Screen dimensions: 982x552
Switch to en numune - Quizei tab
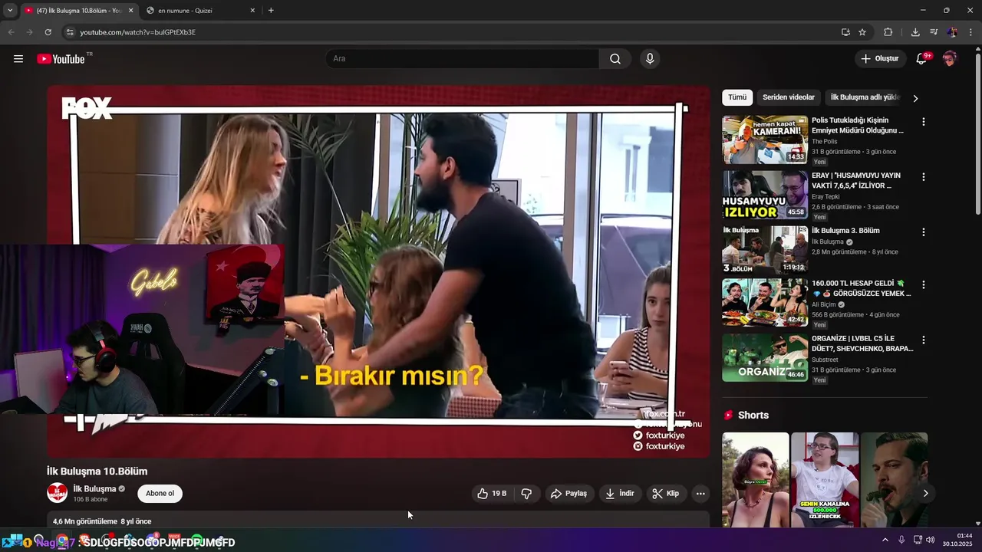point(199,11)
